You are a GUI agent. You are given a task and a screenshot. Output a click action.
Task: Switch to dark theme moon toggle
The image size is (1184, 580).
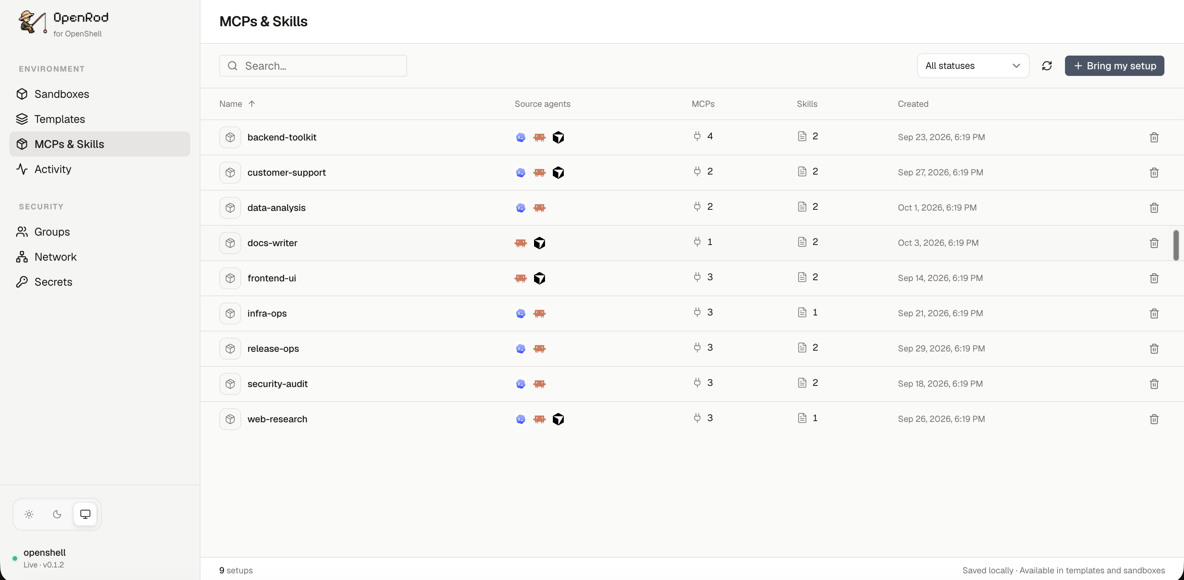tap(57, 514)
